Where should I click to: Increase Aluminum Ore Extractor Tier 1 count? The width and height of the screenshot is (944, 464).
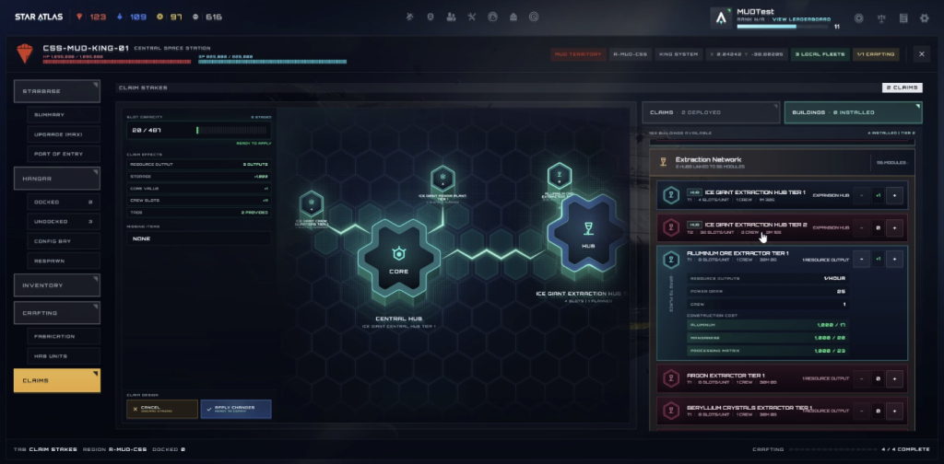click(894, 259)
